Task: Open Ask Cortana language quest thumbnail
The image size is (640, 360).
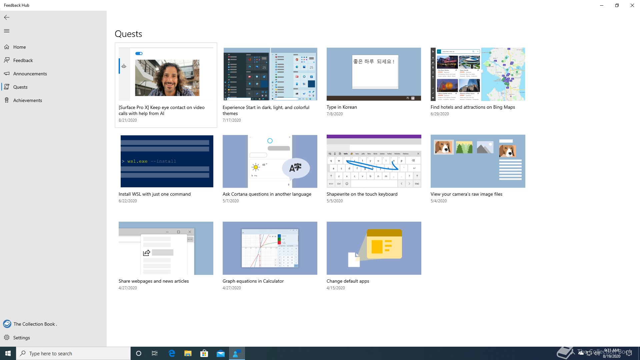Action: pyautogui.click(x=270, y=161)
